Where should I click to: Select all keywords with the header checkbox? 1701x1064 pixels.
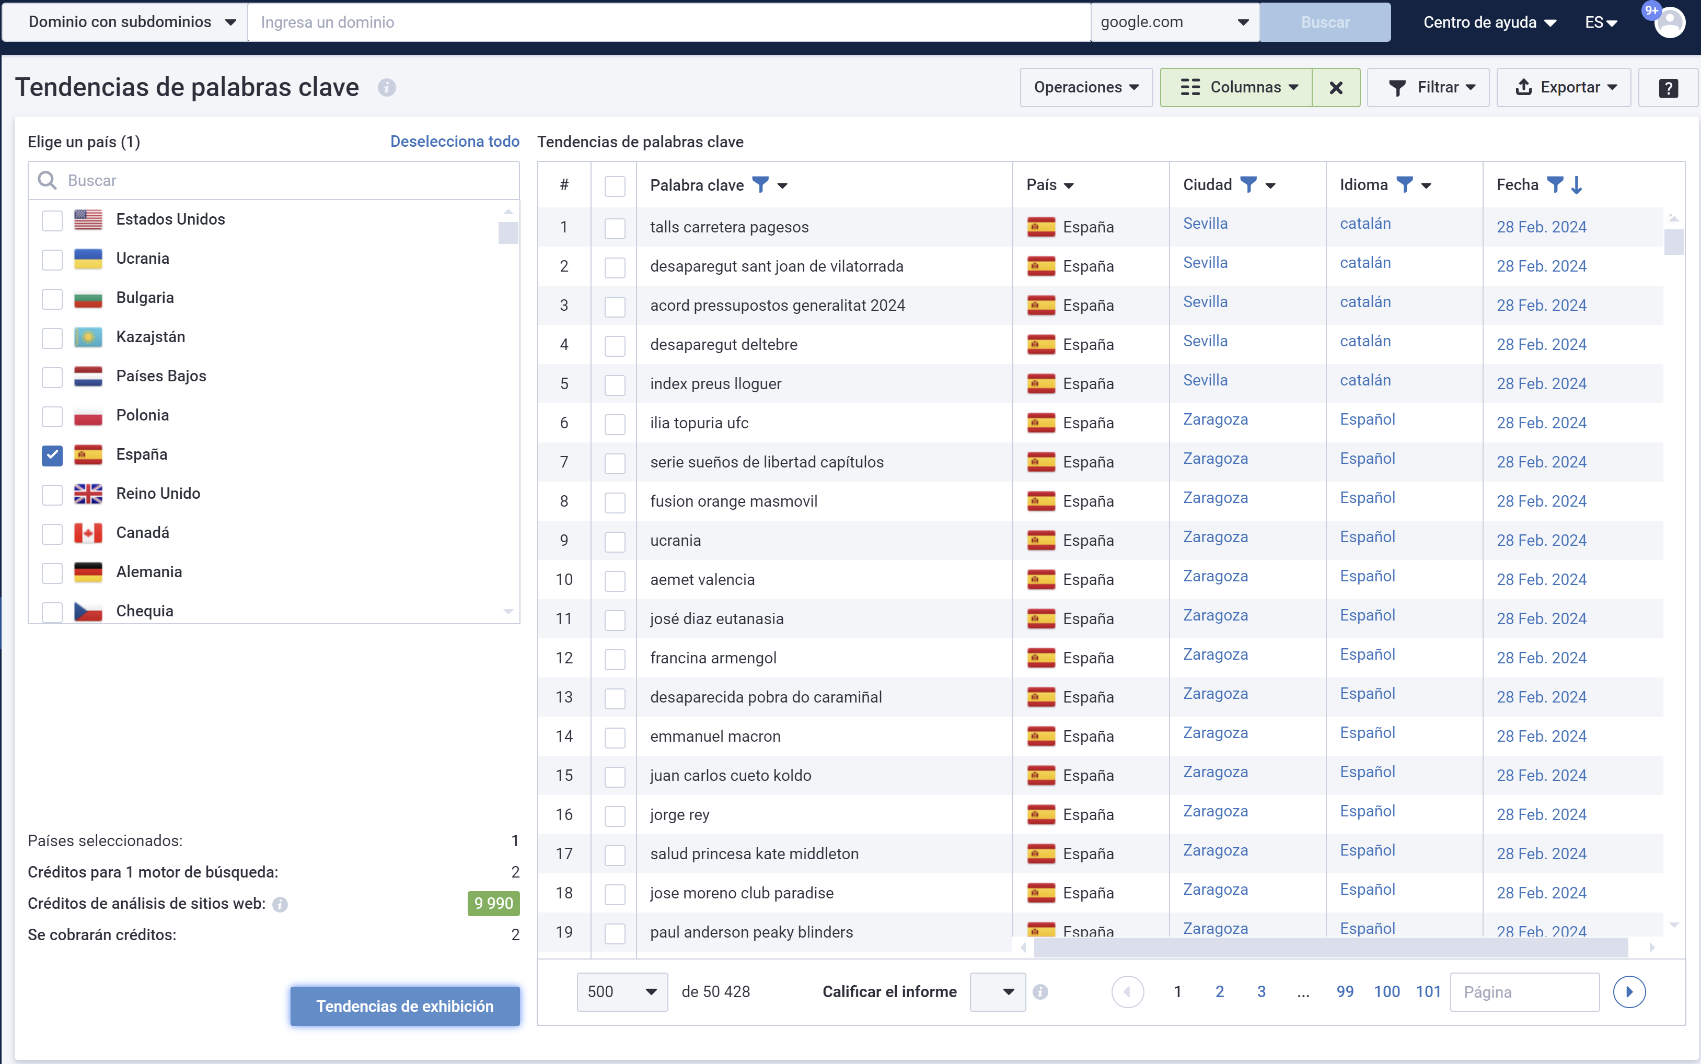point(615,186)
